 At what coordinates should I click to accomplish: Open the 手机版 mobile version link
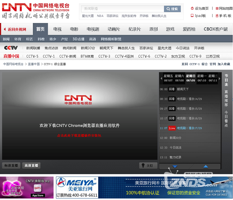pos(224,16)
